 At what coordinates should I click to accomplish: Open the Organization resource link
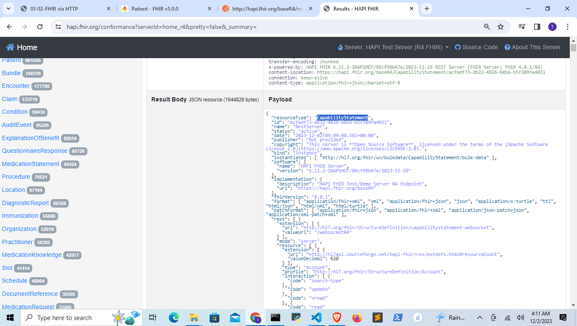(x=19, y=229)
